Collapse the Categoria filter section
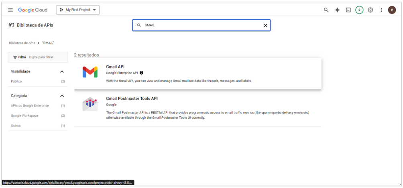The image size is (403, 188). [x=62, y=96]
